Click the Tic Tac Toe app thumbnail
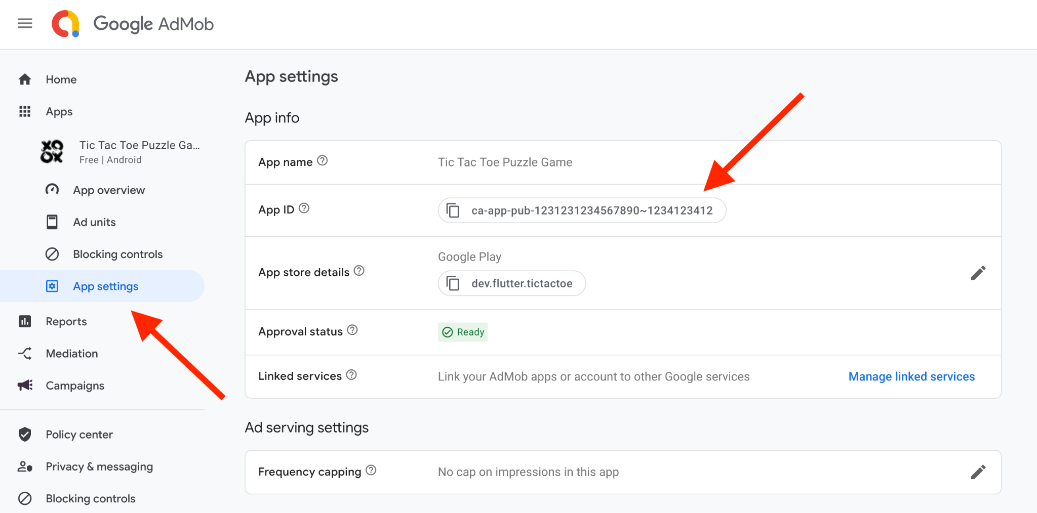1037x513 pixels. point(52,151)
